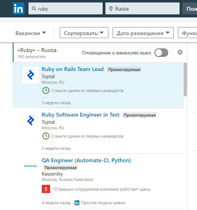This screenshot has height=210, width=197.
Task: Click LinkedIn Easy Apply icon in Kaspersky job
Action: 77,203
